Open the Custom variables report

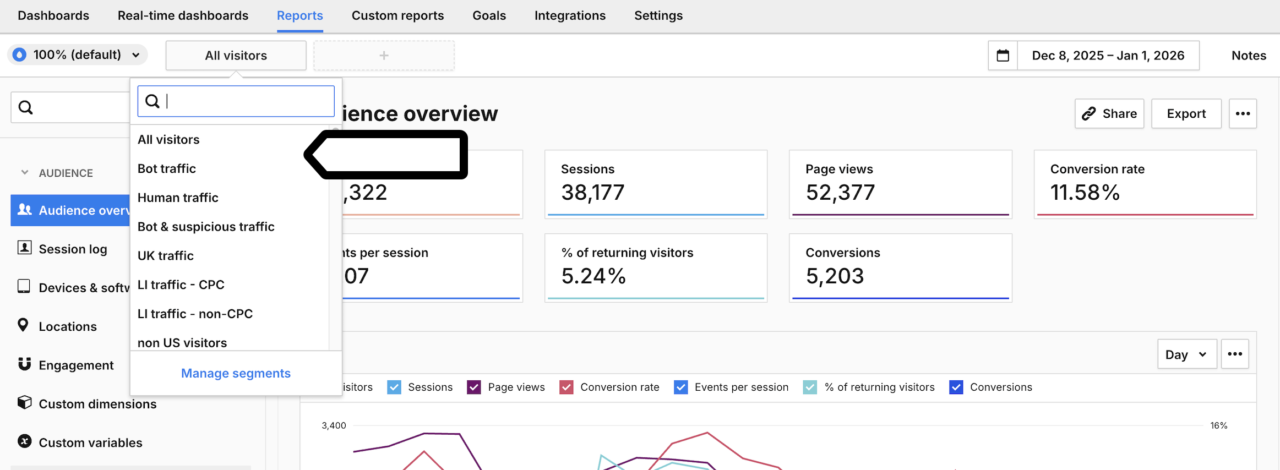(x=90, y=442)
